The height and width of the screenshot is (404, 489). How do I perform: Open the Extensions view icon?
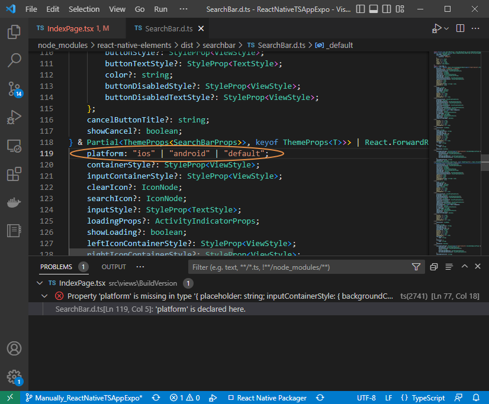[x=14, y=174]
